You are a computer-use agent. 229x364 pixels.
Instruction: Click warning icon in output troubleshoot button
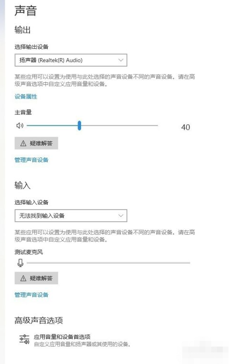click(23, 143)
